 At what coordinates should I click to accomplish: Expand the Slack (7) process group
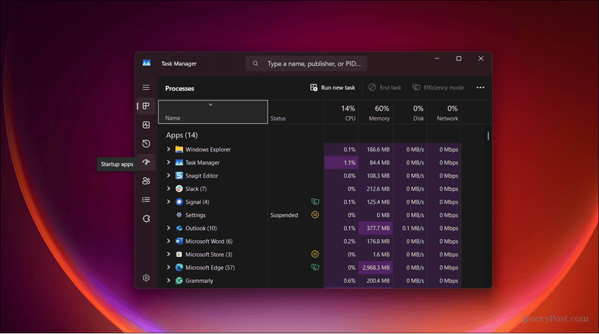[168, 188]
